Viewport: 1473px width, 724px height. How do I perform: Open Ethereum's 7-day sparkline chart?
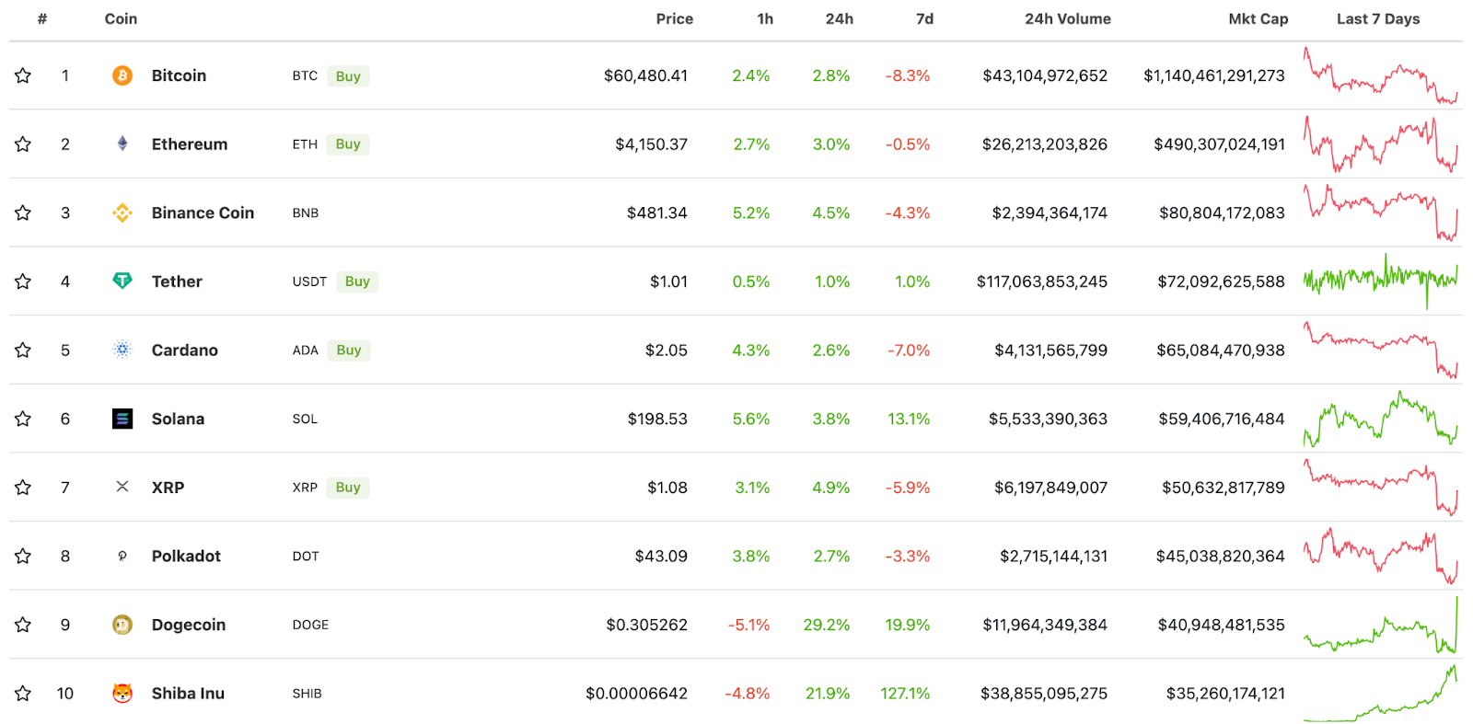[x=1380, y=144]
